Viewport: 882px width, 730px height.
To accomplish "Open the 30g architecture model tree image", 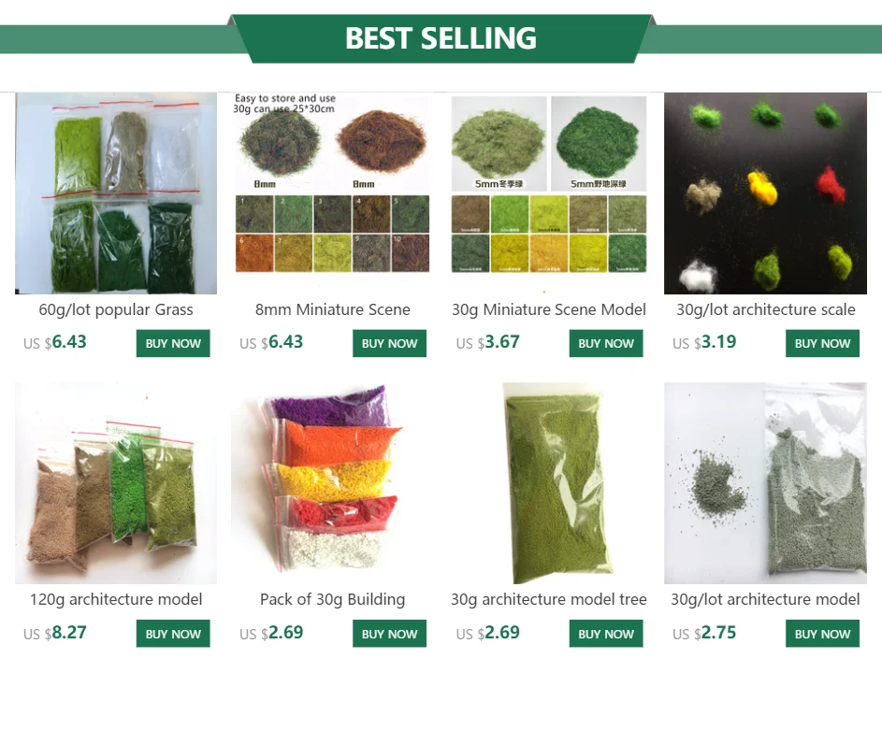I will click(x=549, y=483).
